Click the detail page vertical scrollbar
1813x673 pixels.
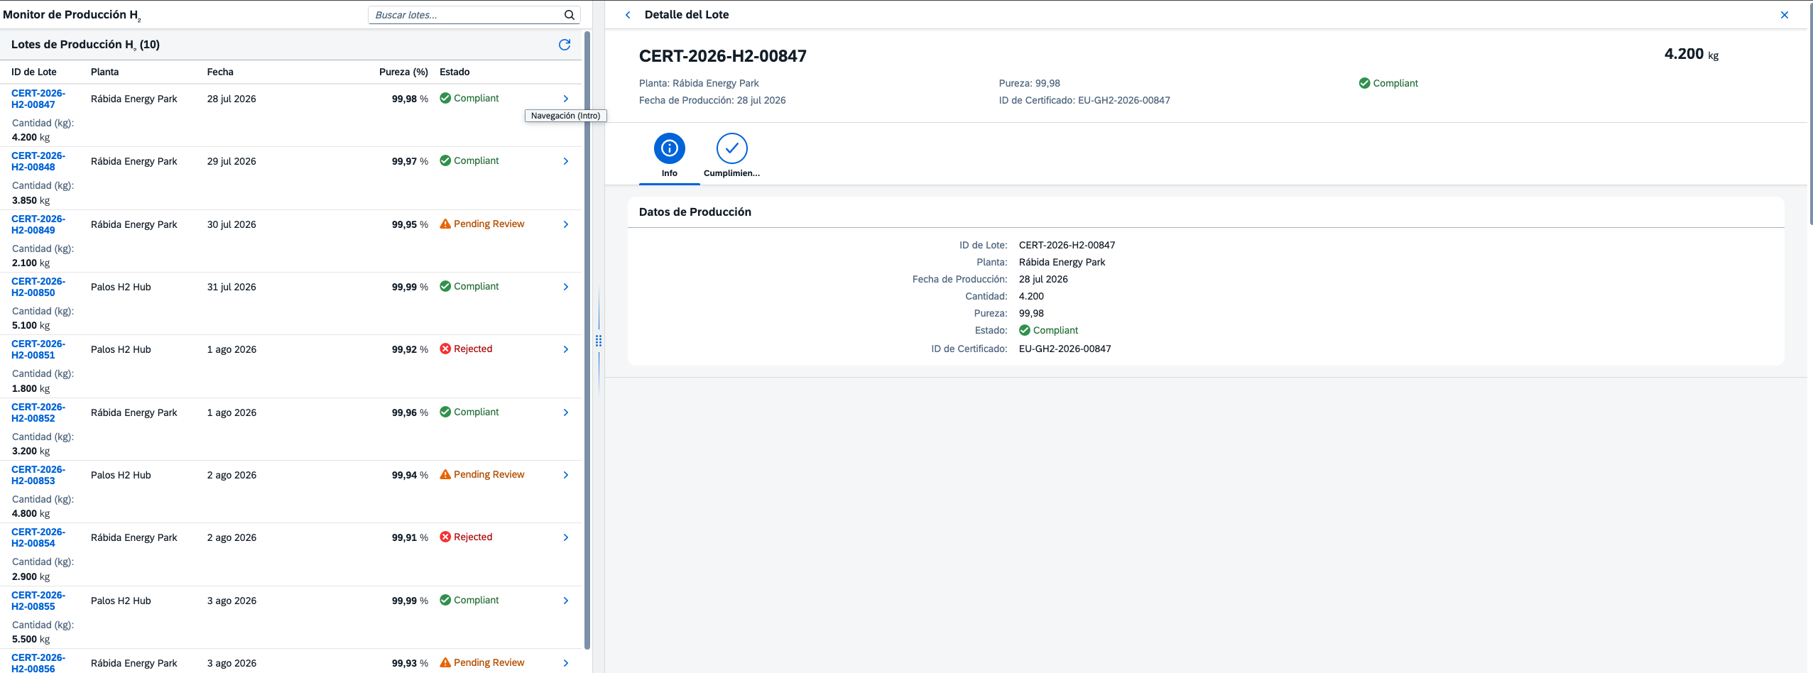[x=1810, y=114]
